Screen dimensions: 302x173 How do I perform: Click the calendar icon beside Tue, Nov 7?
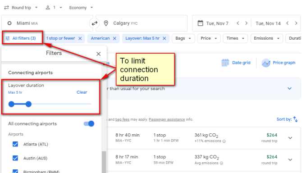point(200,23)
